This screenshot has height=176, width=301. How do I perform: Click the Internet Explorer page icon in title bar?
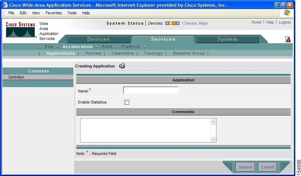tap(5, 5)
